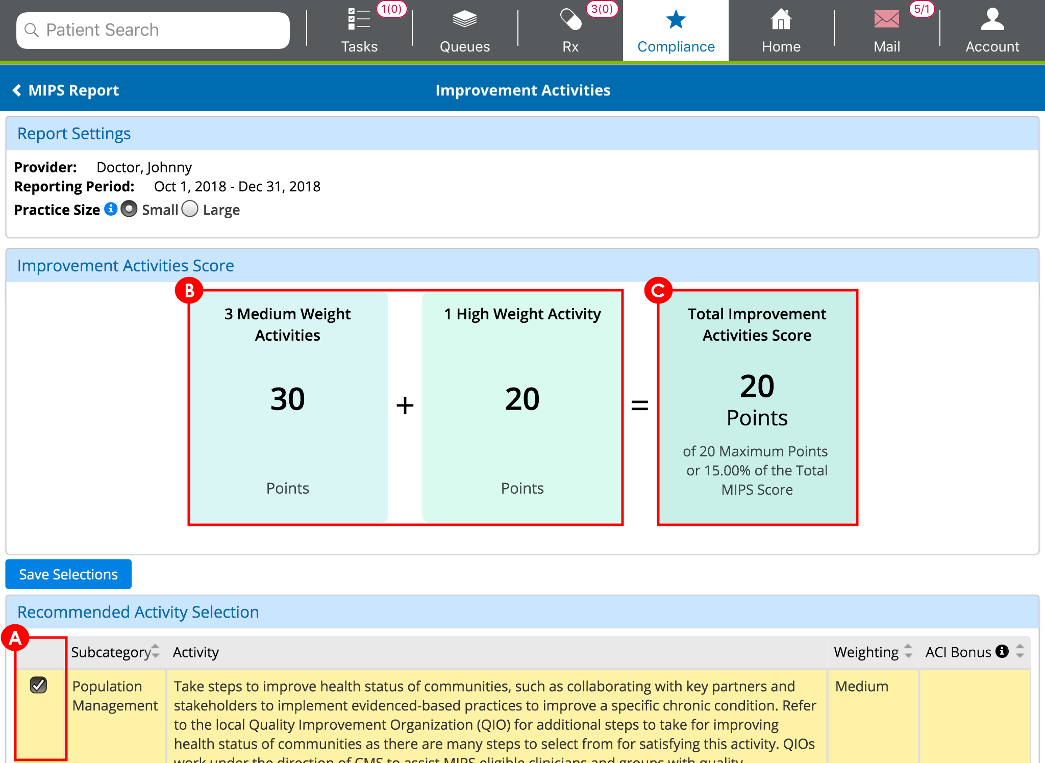The height and width of the screenshot is (763, 1045).
Task: Click the ACI Bonus info icon
Action: coord(1002,651)
